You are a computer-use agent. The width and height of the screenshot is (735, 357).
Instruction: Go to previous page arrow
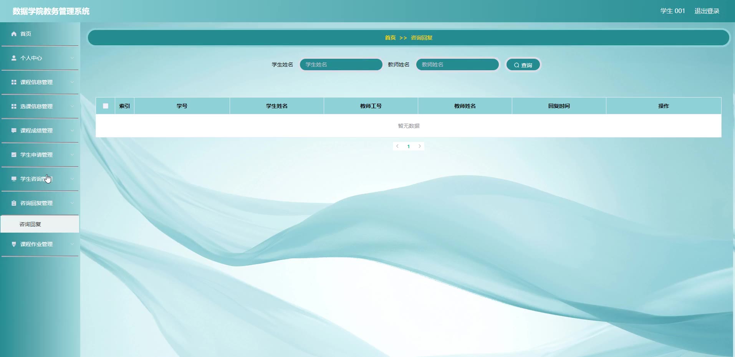(x=397, y=146)
